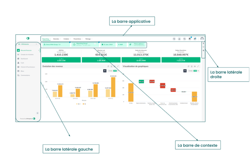The height and width of the screenshot is (160, 250).
Task: Click the search icon in the top bar
Action: point(174,39)
